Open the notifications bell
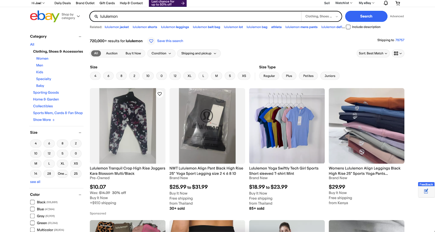Screen dimensions: 435x232 click(386, 3)
